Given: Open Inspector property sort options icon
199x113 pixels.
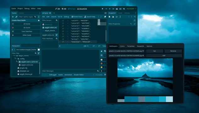Looking at the screenshot, I should click(135, 24).
